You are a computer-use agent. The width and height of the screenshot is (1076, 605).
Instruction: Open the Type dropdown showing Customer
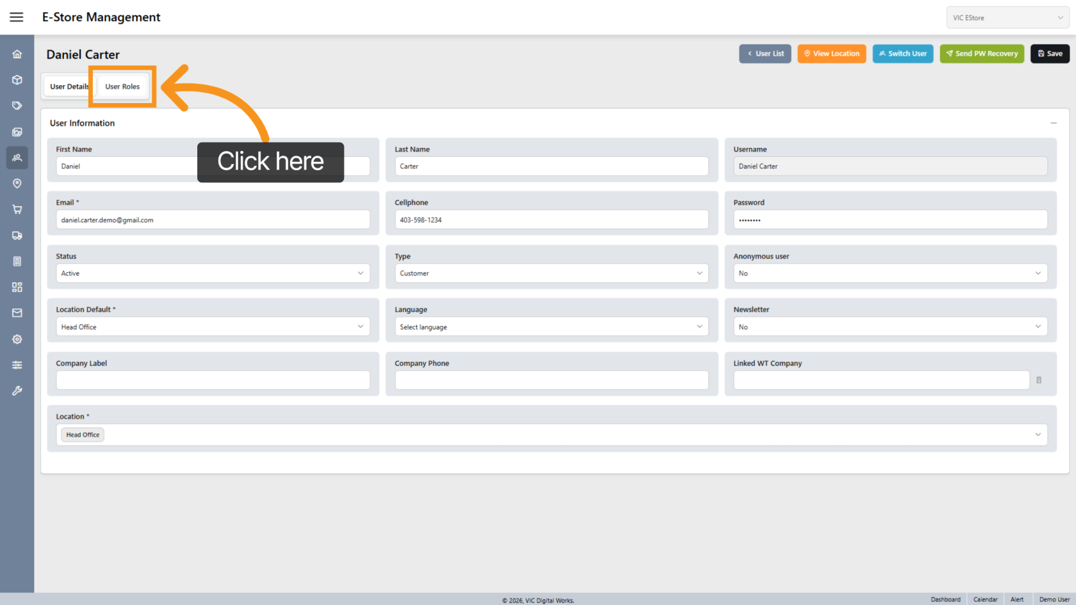coord(551,273)
